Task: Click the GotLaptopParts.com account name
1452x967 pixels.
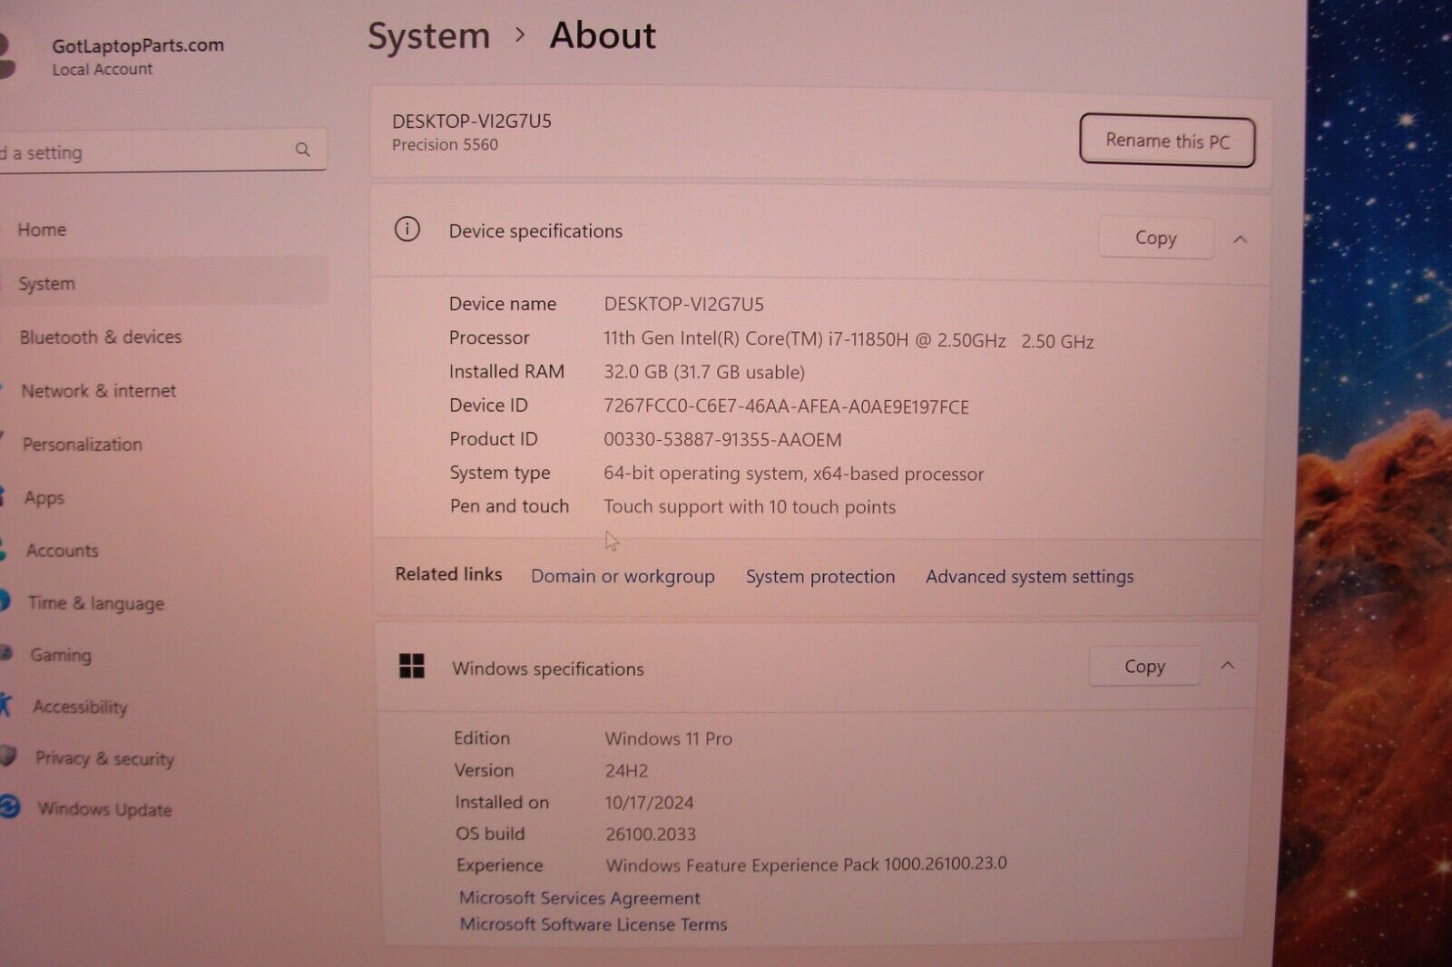Action: pos(138,44)
